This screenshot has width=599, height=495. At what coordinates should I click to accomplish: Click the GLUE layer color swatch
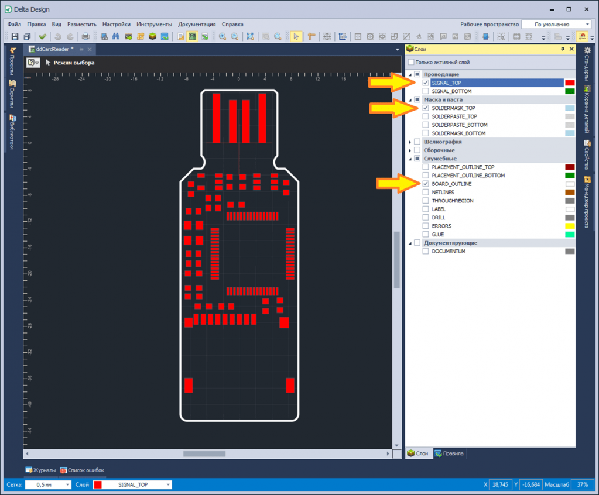pyautogui.click(x=570, y=234)
